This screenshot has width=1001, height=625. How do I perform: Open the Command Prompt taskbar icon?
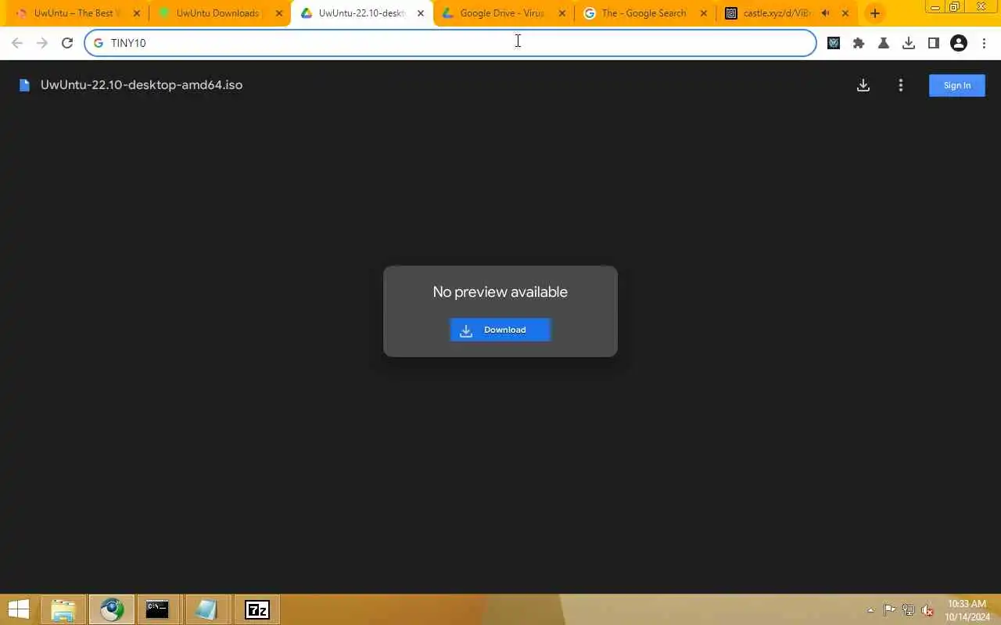click(157, 609)
